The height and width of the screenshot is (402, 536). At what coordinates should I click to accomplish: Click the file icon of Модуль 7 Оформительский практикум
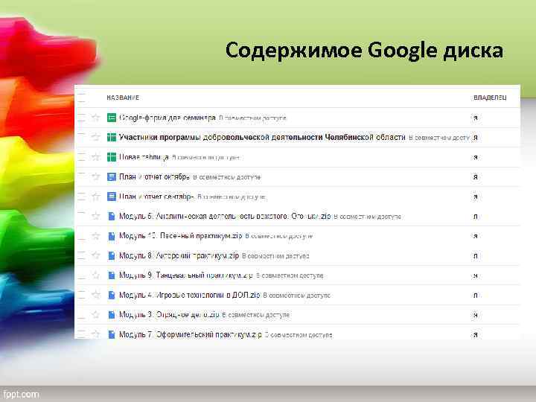112,334
